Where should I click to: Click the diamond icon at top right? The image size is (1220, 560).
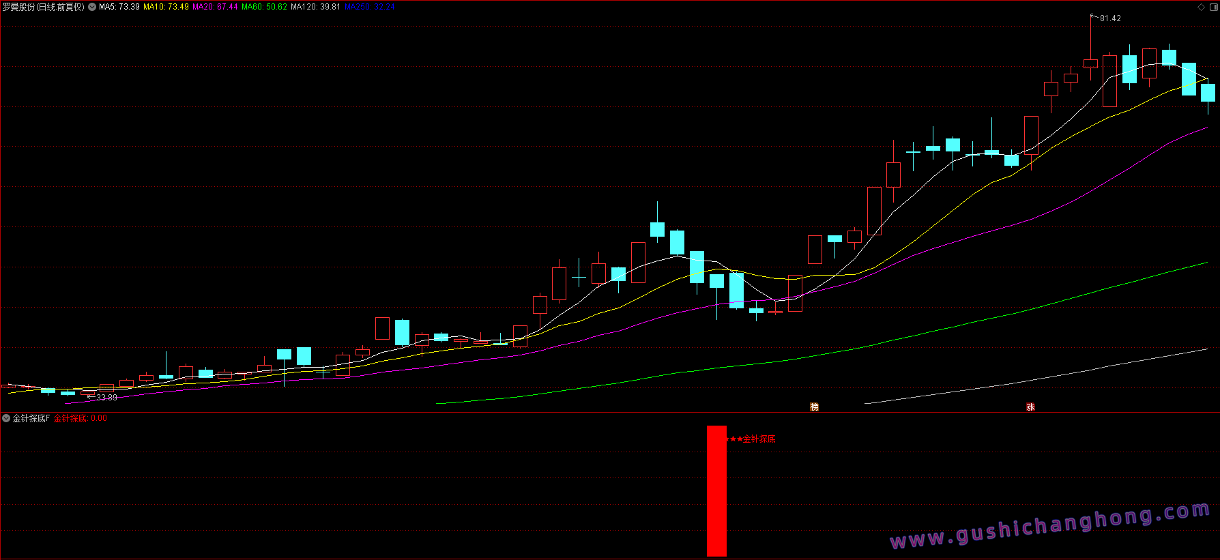point(1201,7)
